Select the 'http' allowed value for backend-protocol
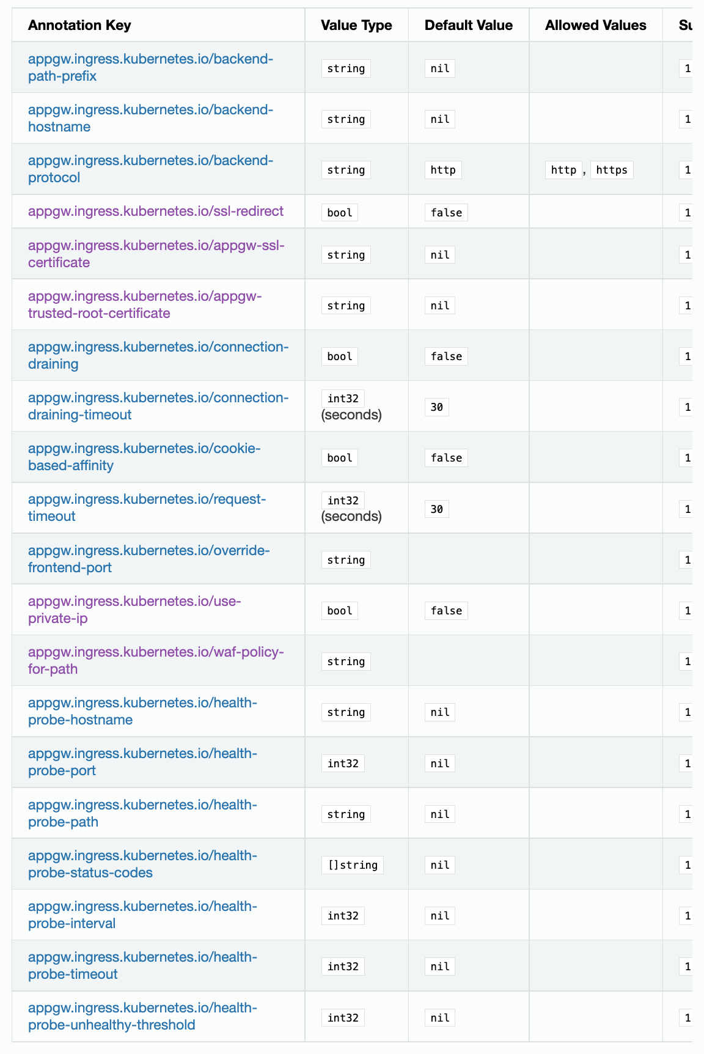The image size is (704, 1054). [x=563, y=170]
